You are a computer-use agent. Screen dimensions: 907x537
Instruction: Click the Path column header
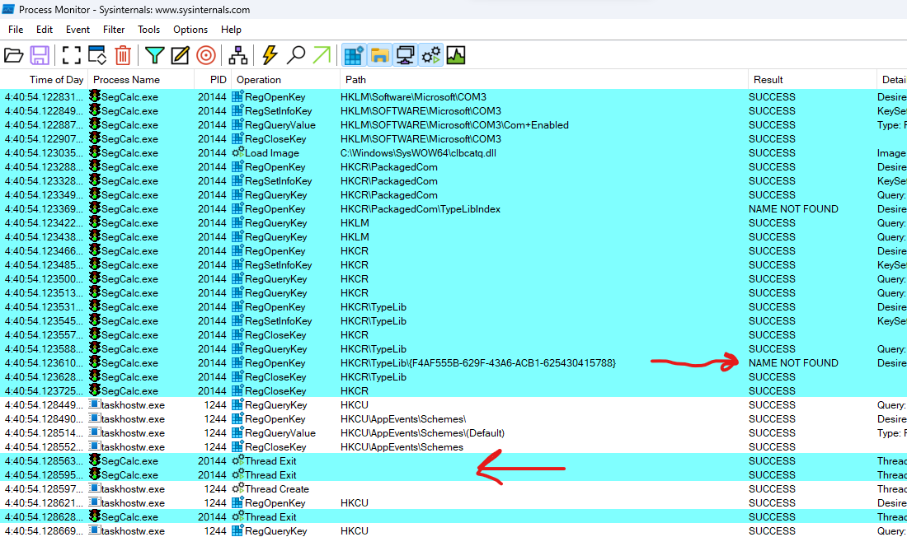coord(543,80)
